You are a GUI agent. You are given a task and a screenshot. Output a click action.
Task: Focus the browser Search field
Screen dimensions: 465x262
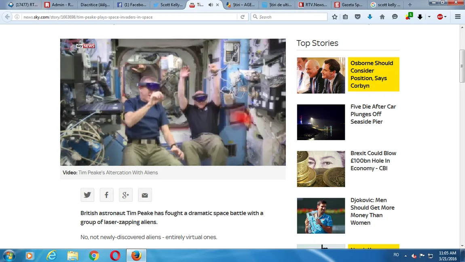click(289, 17)
